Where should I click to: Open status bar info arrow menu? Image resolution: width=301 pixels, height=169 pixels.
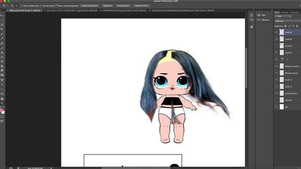pyautogui.click(x=51, y=168)
